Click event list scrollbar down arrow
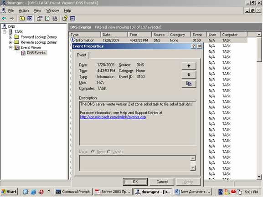 tap(259, 177)
